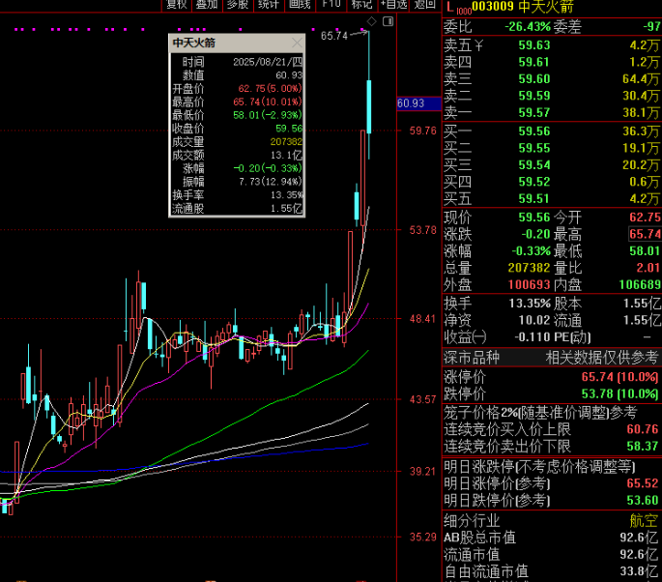Click the 量比 value 2.01

click(x=648, y=268)
